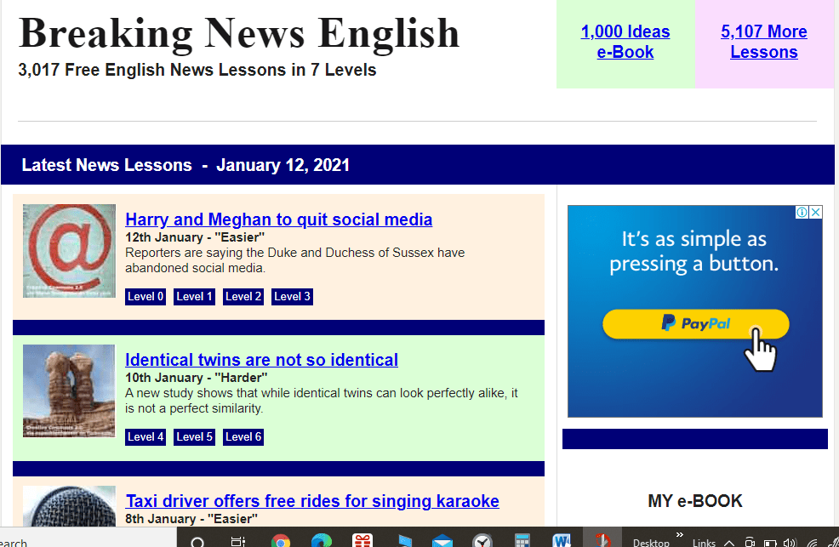The height and width of the screenshot is (547, 839).
Task: Click the microphone thumbnail for karaoke lesson
Action: tap(69, 506)
